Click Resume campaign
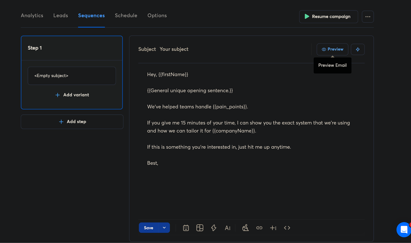The height and width of the screenshot is (243, 411). coord(328,16)
